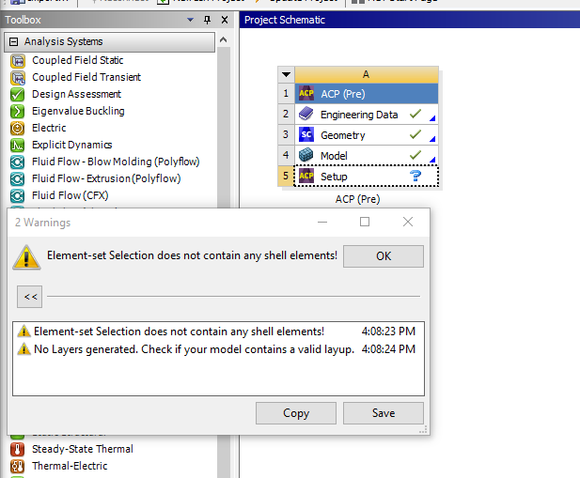Click the Thermal-Electric icon
Screen dimensions: 580x478
(x=17, y=466)
